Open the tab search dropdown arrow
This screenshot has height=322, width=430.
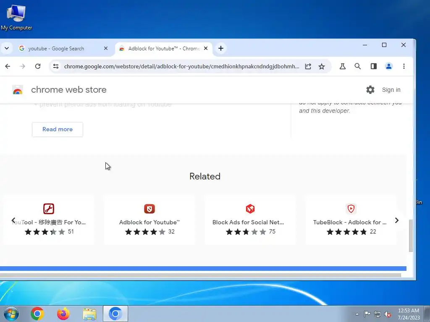tap(7, 49)
